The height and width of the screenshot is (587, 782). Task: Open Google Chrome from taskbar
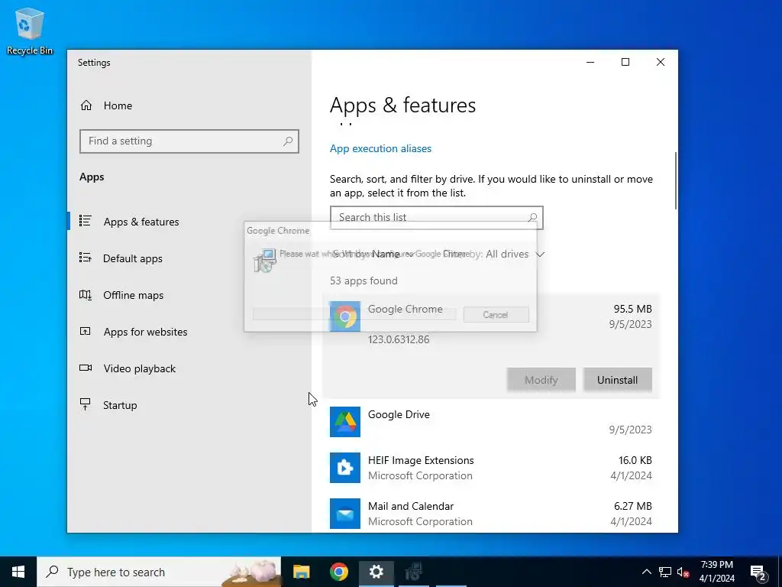(338, 572)
